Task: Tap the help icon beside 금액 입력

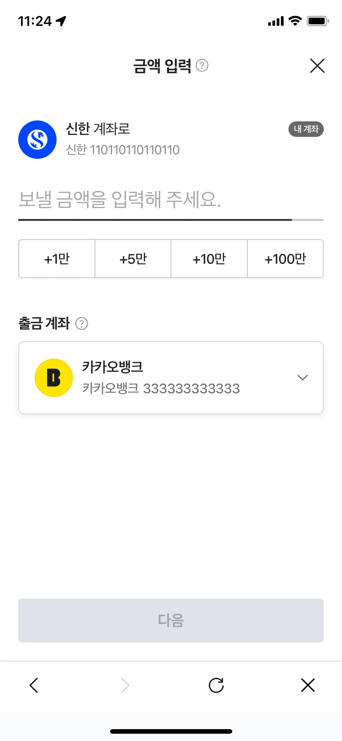Action: pyautogui.click(x=202, y=65)
